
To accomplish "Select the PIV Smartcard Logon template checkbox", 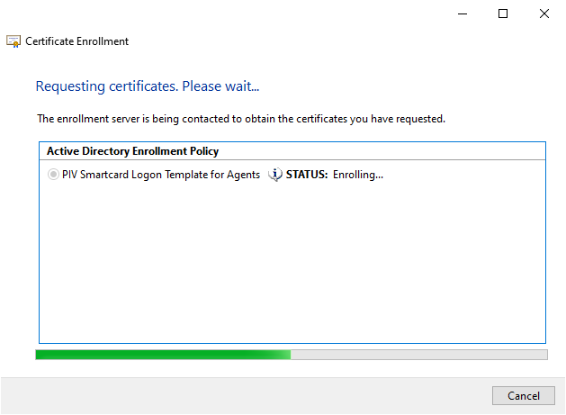I will pos(54,175).
